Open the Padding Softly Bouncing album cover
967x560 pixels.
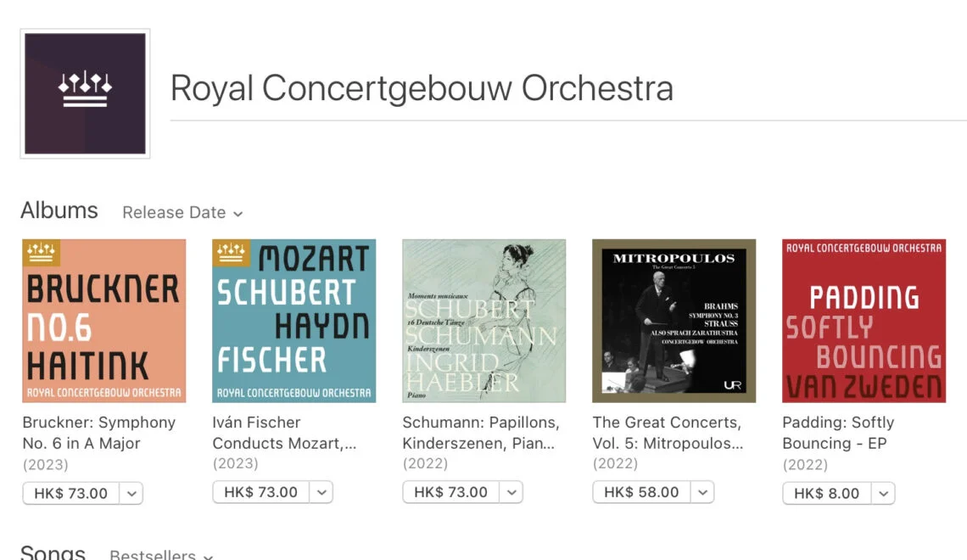(x=864, y=321)
